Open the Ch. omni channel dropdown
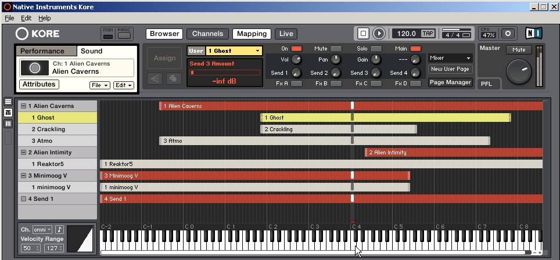The height and width of the screenshot is (260, 560). pos(42,229)
